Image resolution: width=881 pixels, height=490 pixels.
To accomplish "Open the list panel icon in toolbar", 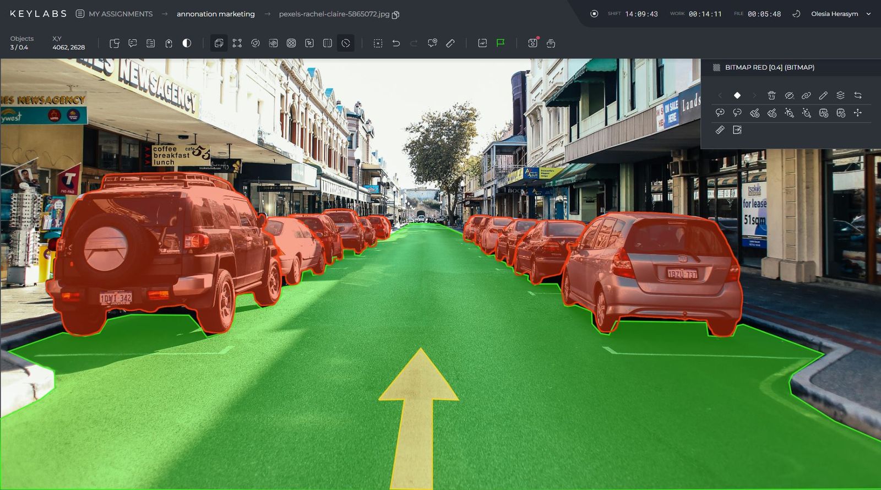I will pos(151,43).
